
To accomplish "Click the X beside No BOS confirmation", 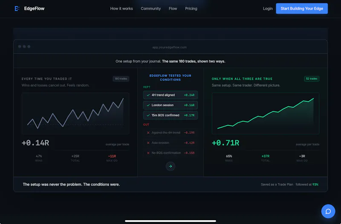I will click(148, 153).
